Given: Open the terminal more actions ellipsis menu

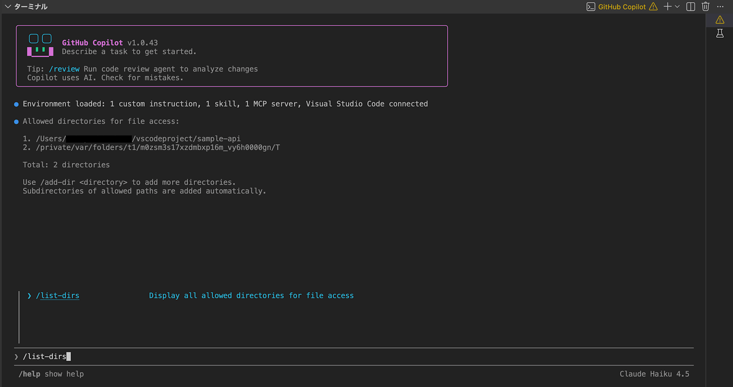Looking at the screenshot, I should (x=720, y=7).
